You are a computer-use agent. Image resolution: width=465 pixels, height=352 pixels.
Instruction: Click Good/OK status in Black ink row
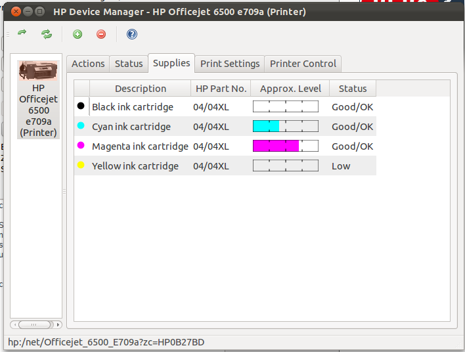point(352,107)
